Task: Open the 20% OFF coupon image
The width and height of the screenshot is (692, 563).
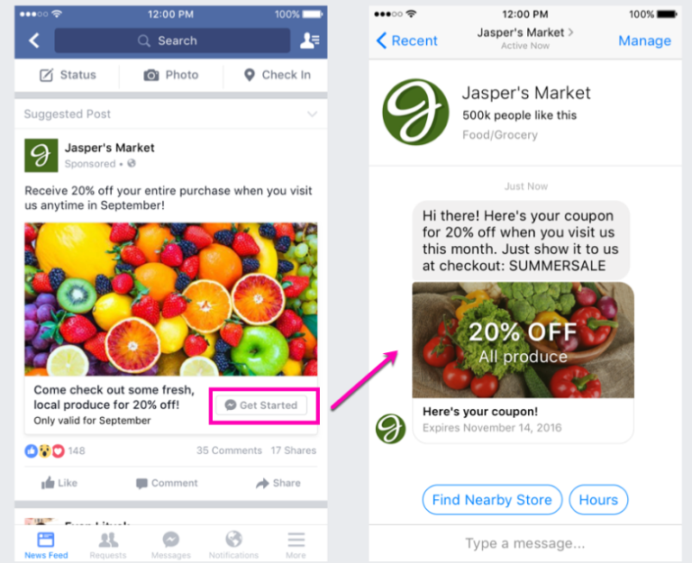Action: click(523, 341)
